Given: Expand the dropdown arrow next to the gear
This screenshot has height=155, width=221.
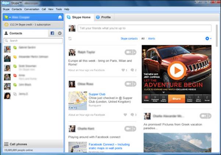Looking at the screenshot, I should click(211, 39).
